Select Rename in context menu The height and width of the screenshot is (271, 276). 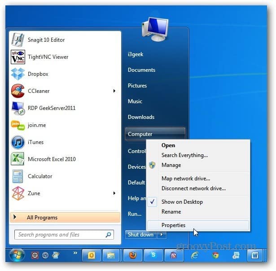pyautogui.click(x=171, y=212)
